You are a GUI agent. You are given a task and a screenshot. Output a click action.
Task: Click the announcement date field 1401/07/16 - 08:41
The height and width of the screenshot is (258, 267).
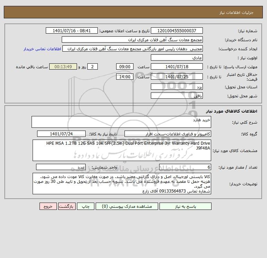tap(72, 30)
